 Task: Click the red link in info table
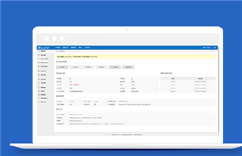tap(76, 85)
